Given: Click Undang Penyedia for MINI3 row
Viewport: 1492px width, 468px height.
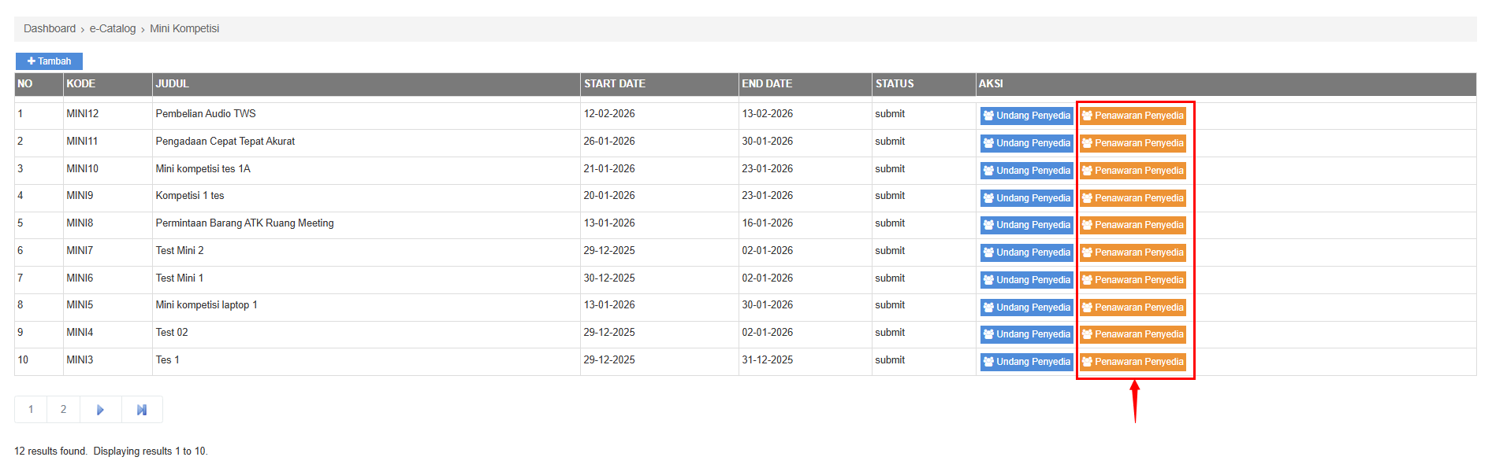Looking at the screenshot, I should click(x=1026, y=362).
